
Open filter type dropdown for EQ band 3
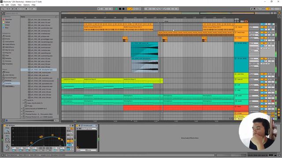(x=28, y=148)
